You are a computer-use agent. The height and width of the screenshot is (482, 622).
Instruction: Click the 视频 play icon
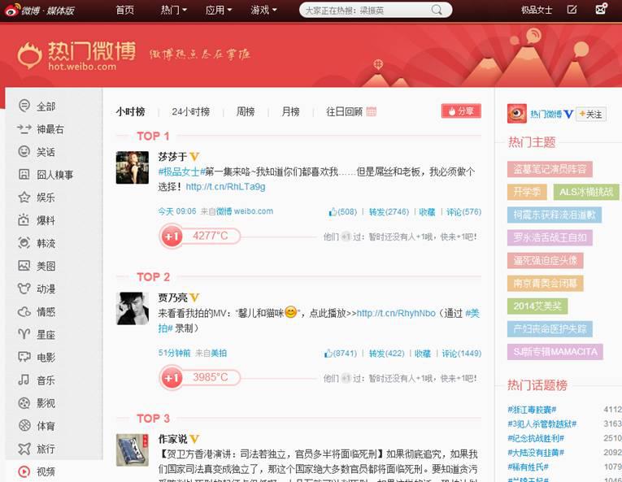point(24,471)
